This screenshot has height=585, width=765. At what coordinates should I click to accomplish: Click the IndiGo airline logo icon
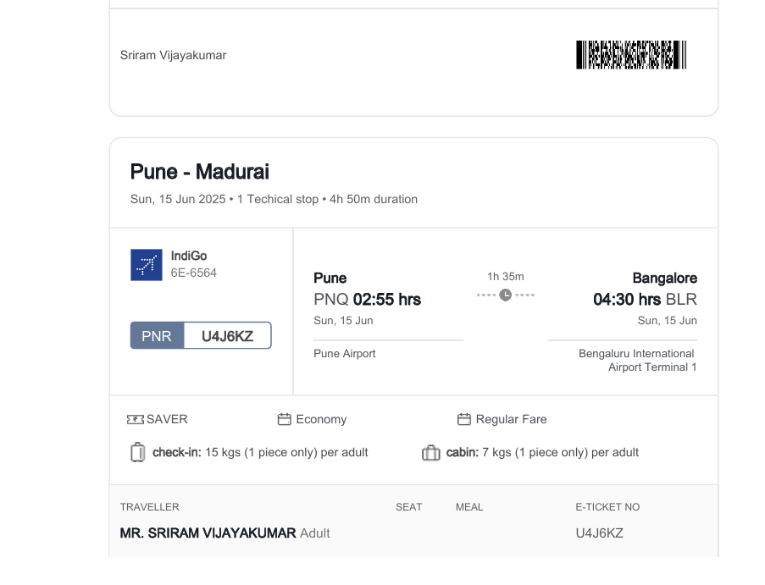147,265
